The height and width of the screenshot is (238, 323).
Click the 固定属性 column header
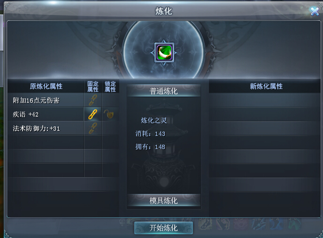point(93,87)
